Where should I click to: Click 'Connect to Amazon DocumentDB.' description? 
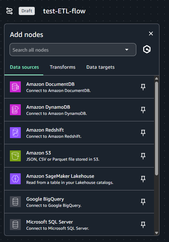[58, 91]
